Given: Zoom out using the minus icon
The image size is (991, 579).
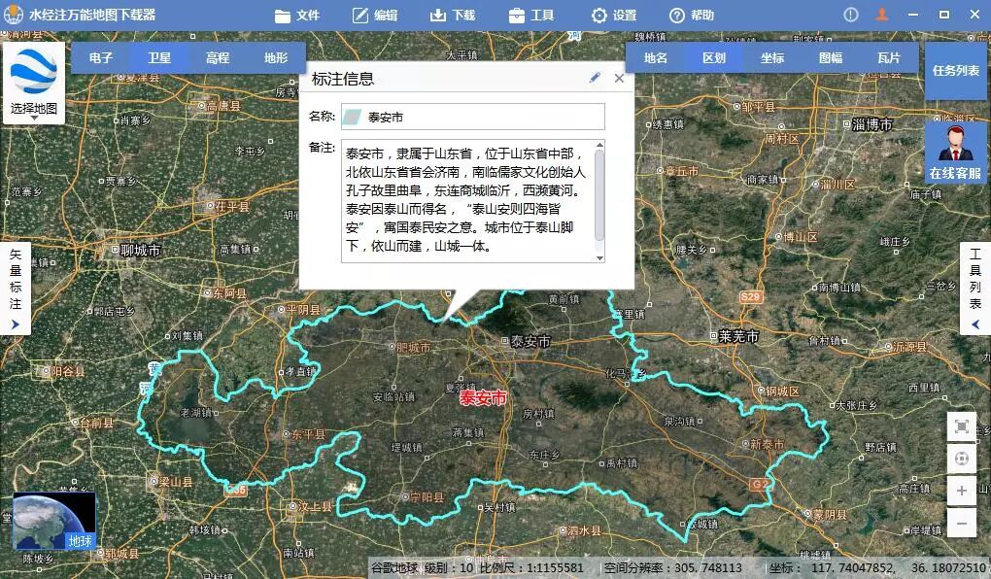Looking at the screenshot, I should [x=962, y=524].
